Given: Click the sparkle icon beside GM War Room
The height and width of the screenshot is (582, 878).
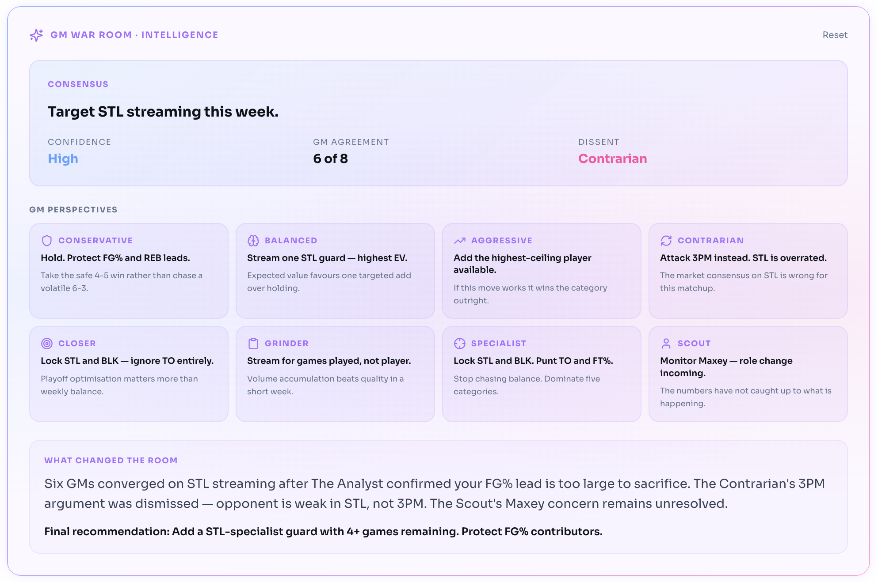Looking at the screenshot, I should click(36, 35).
